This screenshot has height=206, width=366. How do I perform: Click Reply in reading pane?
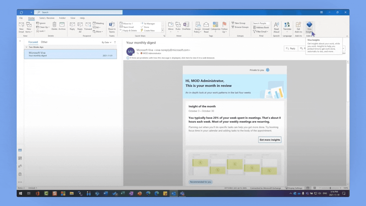pyautogui.click(x=291, y=48)
